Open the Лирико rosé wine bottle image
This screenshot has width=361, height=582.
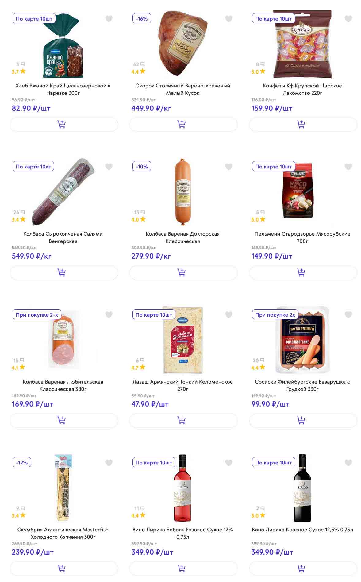[182, 488]
